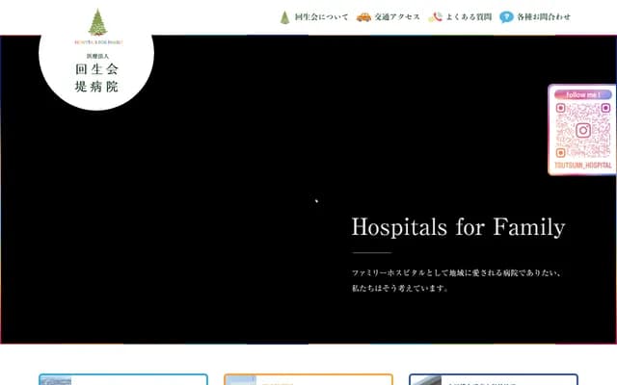Click the Christmas tree logo image
This screenshot has width=617, height=385.
[x=97, y=22]
